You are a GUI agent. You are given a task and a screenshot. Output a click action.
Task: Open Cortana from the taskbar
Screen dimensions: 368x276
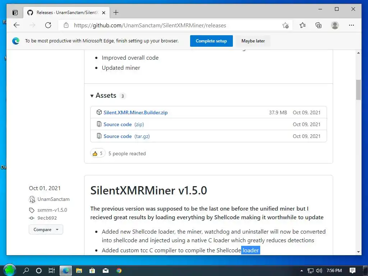click(x=39, y=271)
